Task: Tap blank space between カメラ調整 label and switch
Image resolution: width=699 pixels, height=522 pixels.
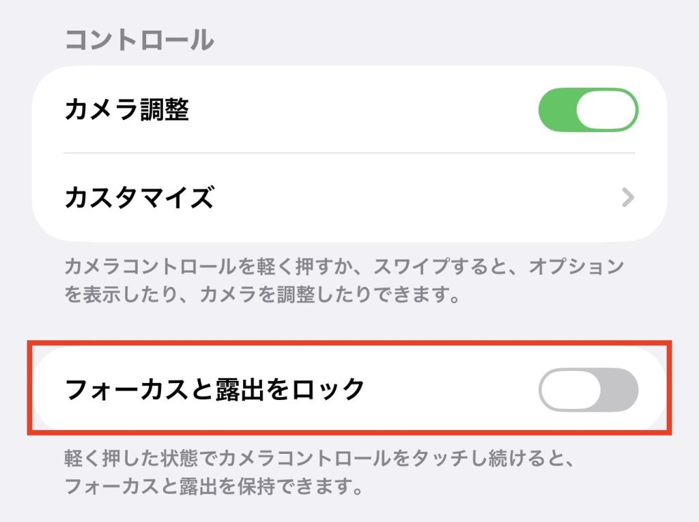Action: [362, 110]
